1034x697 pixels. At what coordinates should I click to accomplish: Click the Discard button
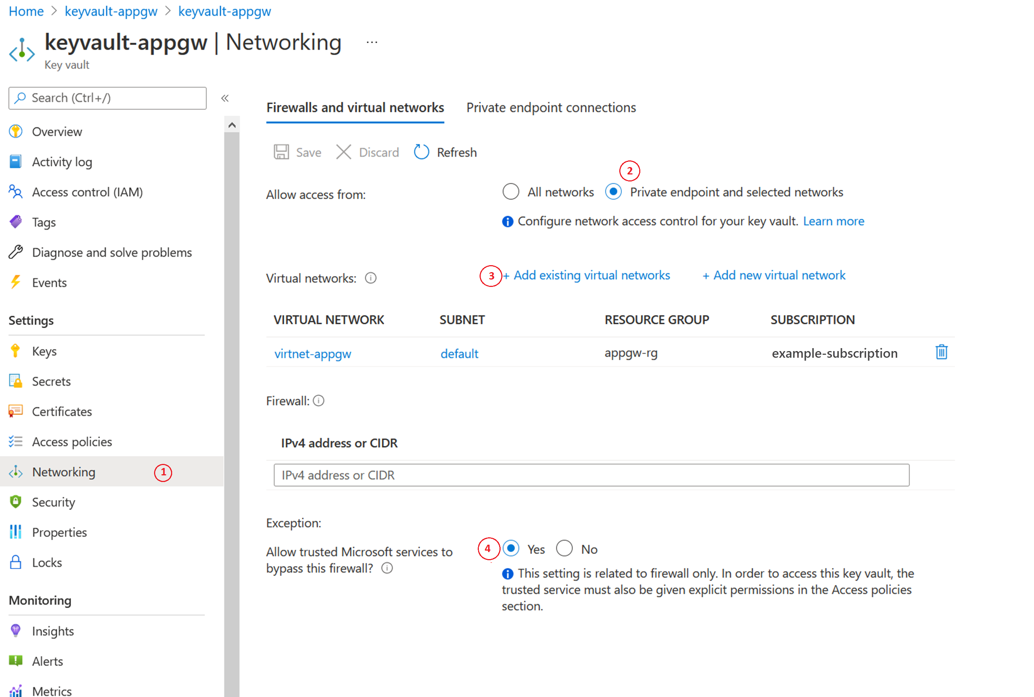point(369,152)
